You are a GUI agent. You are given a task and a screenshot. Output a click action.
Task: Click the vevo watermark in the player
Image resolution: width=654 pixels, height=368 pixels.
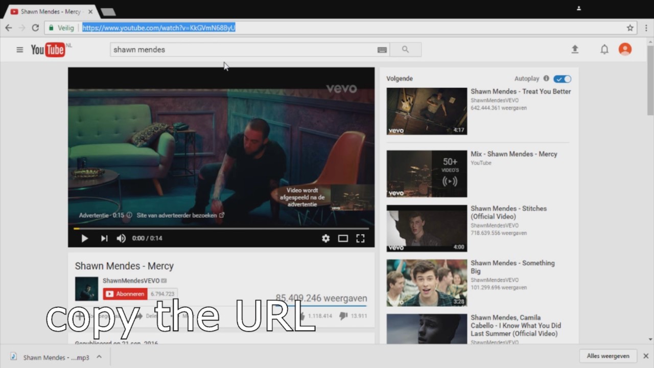(x=341, y=88)
